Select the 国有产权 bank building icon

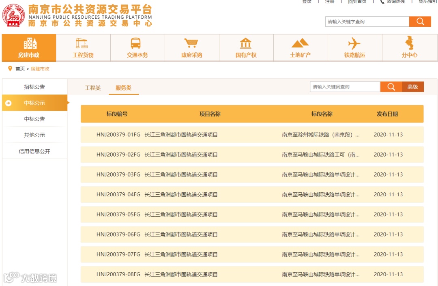click(x=245, y=43)
